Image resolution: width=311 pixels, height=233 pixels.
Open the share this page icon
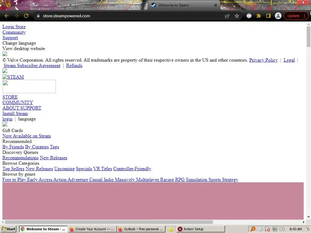(227, 16)
